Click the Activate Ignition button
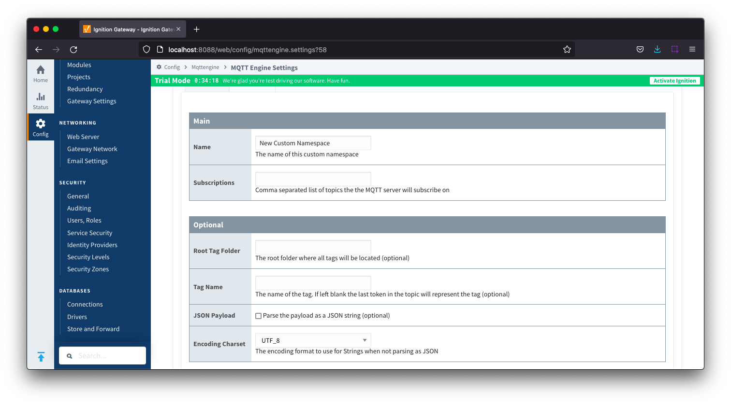The width and height of the screenshot is (731, 405). 675,81
